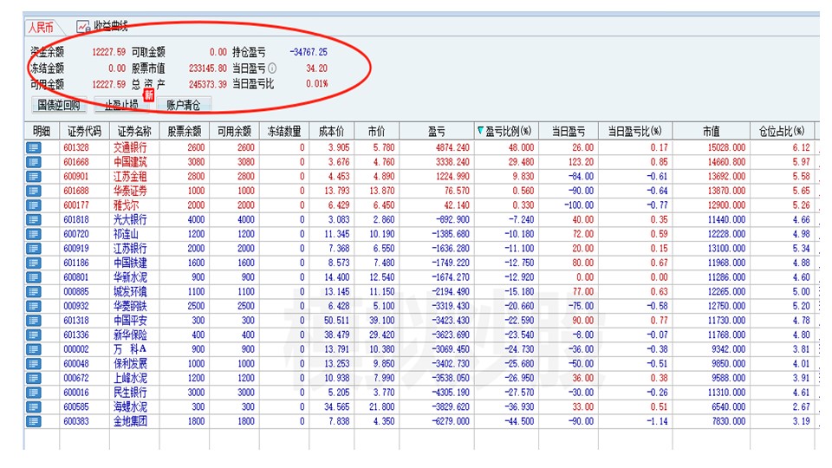Click the 当日盈亏 info icon
Image resolution: width=832 pixels, height=468 pixels.
point(272,68)
